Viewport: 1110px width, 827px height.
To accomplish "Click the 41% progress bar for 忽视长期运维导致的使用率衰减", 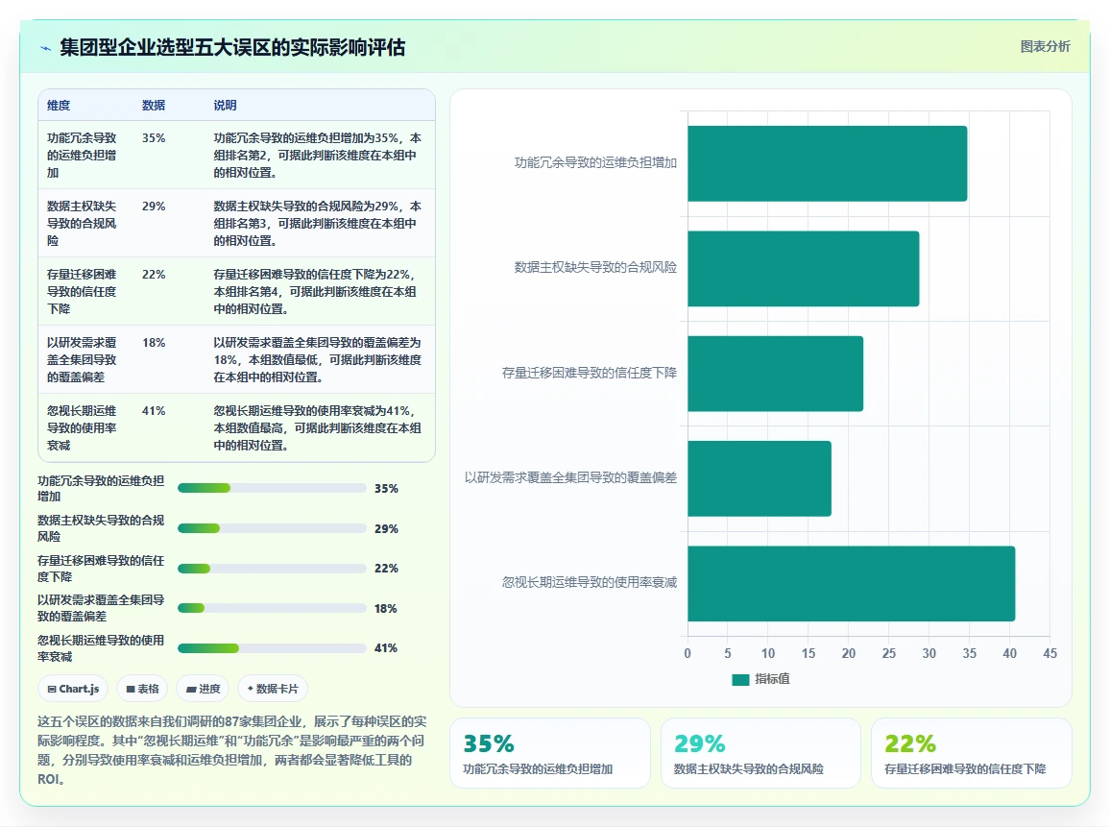I will pyautogui.click(x=272, y=647).
